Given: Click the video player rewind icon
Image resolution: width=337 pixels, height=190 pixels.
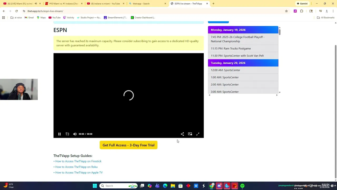Looking at the screenshot, I should 67,134.
